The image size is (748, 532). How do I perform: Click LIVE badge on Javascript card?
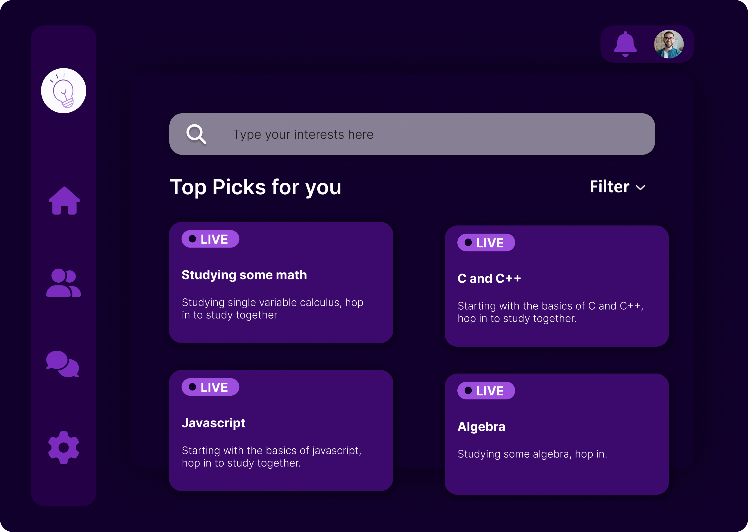point(210,387)
